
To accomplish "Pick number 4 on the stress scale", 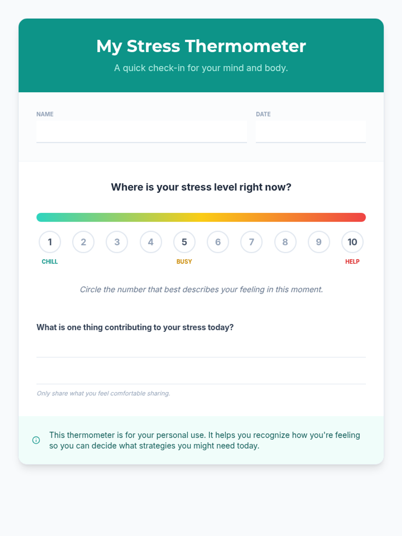I will 151,242.
